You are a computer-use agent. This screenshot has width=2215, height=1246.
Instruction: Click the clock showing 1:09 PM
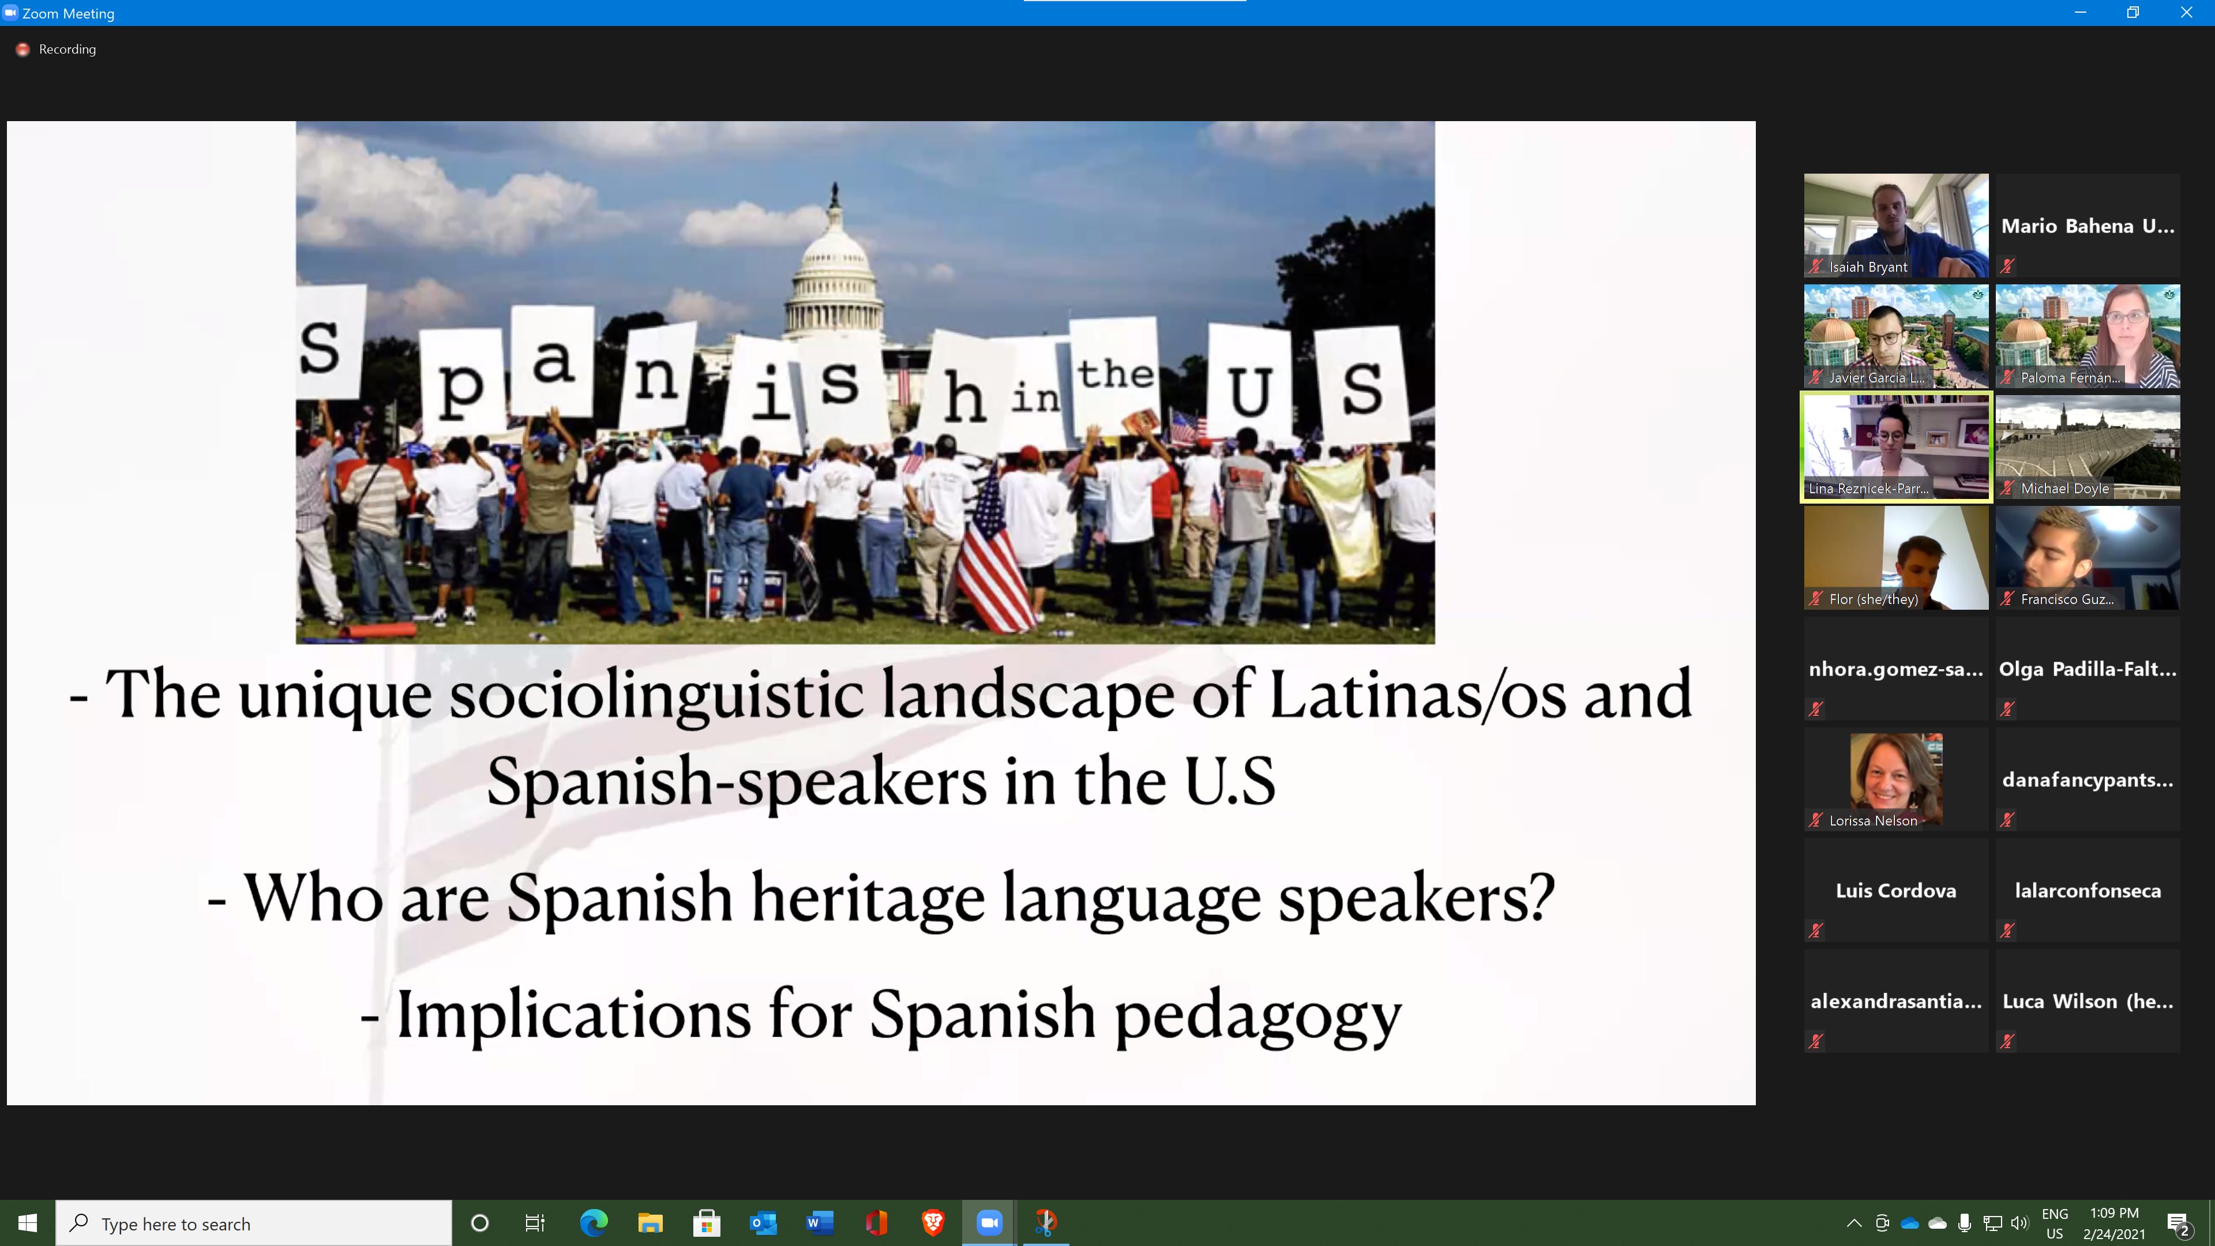(2113, 1223)
